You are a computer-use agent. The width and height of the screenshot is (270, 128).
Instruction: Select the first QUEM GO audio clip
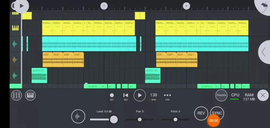tap(39, 75)
